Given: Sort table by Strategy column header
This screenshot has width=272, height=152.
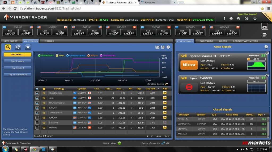Looking at the screenshot, I should pyautogui.click(x=59, y=89).
